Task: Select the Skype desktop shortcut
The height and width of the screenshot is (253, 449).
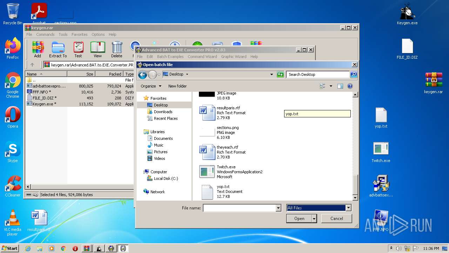Action: [x=13, y=152]
